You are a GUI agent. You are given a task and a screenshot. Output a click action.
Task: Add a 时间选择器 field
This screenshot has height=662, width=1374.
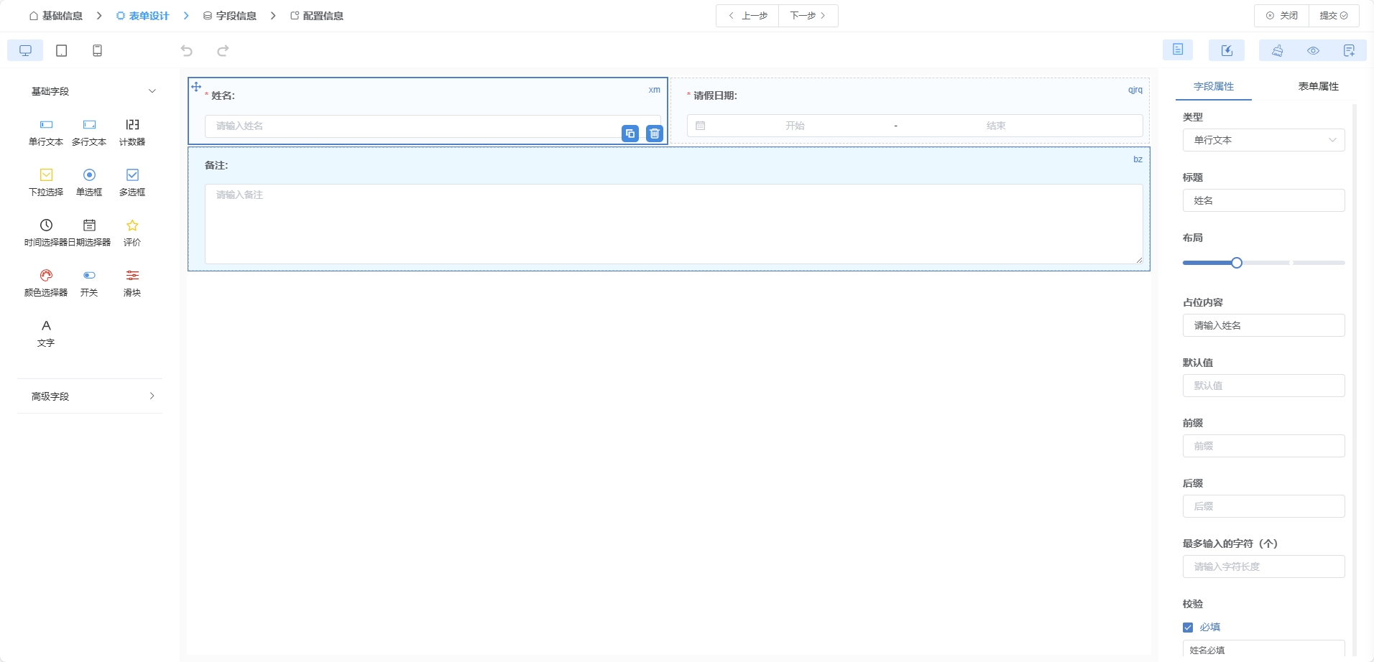[46, 233]
